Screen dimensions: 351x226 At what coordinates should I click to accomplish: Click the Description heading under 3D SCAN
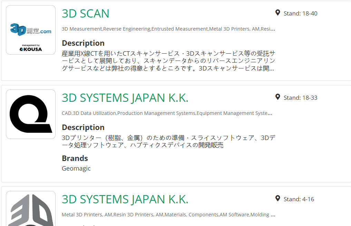83,43
